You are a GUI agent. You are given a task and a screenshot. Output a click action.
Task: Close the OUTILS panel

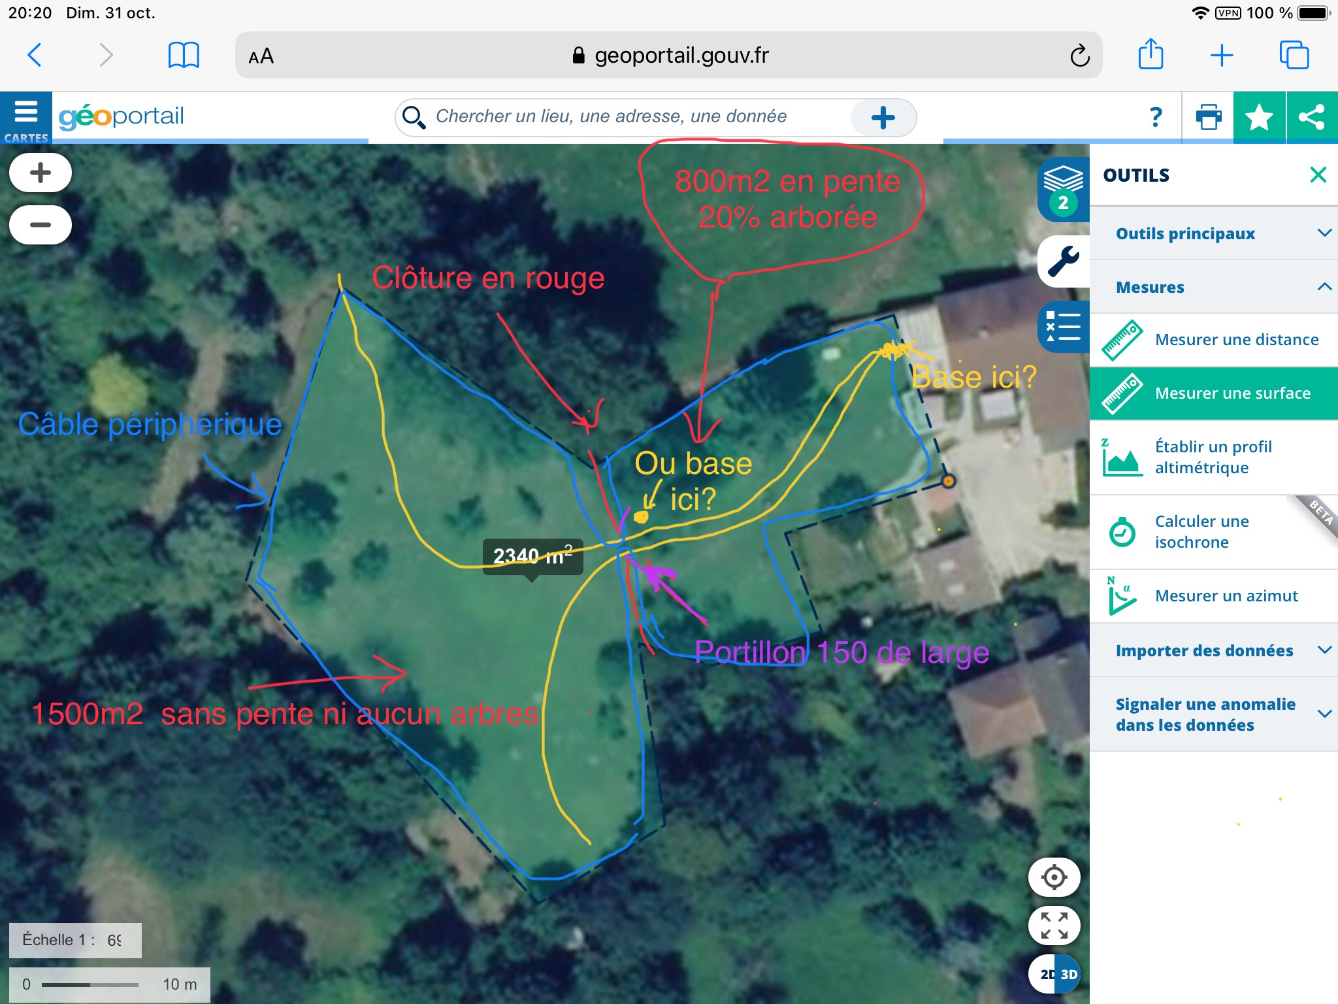pyautogui.click(x=1318, y=175)
